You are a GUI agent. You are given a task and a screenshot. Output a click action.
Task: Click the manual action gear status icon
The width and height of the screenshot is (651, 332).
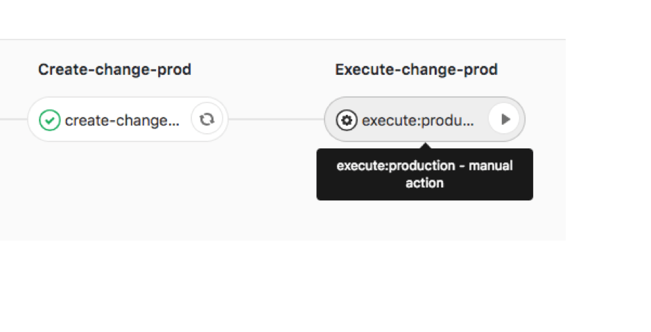click(x=347, y=120)
